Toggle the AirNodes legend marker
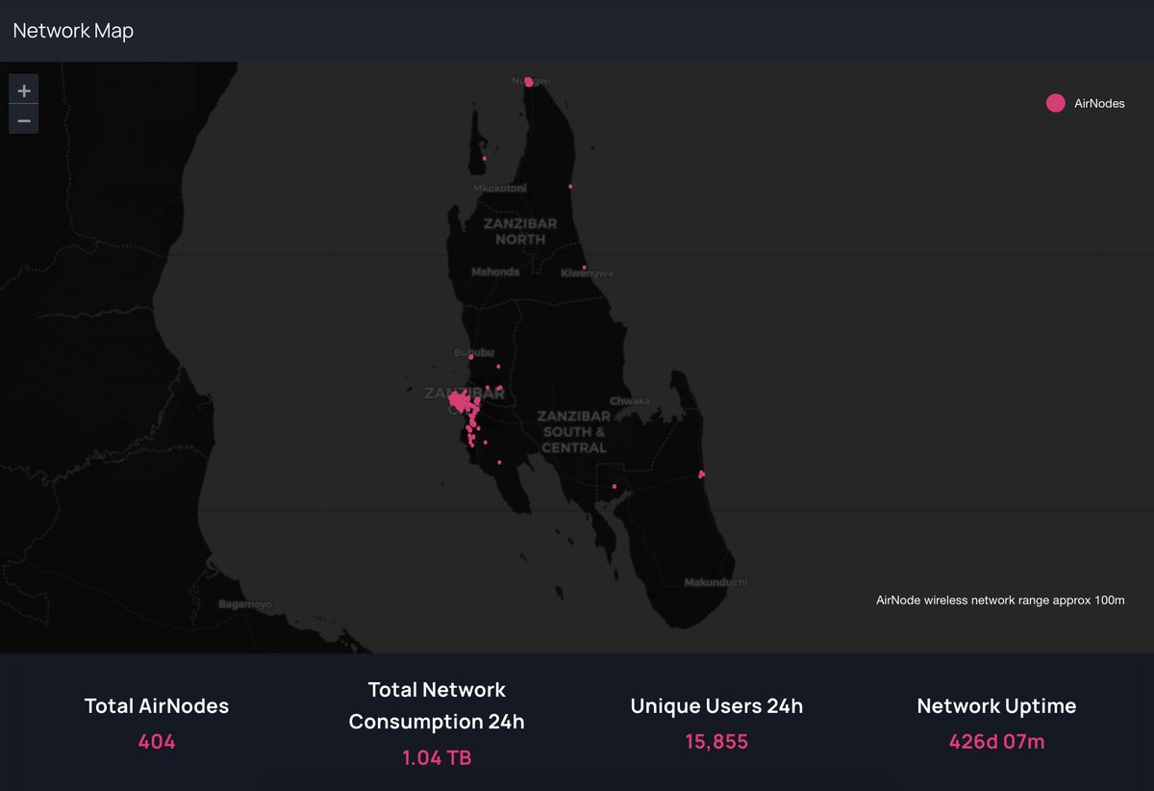The height and width of the screenshot is (791, 1154). 1056,103
